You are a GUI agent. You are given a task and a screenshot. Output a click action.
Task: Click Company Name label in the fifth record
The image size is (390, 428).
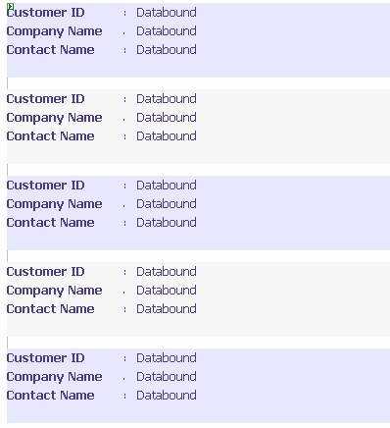(x=54, y=377)
